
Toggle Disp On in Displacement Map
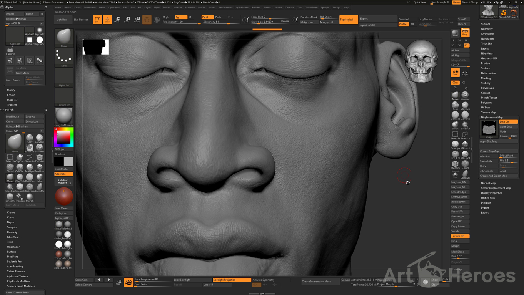pos(508,122)
